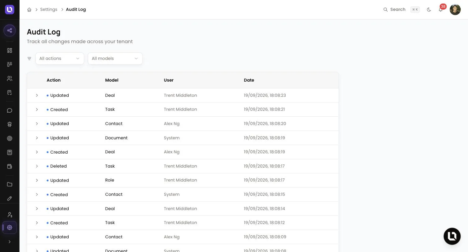Screen dimensions: 468x252
Task: Click the date 19/09/2026, 18:08:12
Action: (x=264, y=223)
